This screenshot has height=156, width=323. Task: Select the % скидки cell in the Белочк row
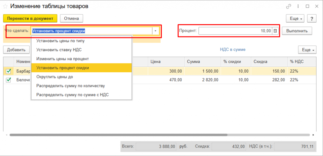click(x=236, y=80)
